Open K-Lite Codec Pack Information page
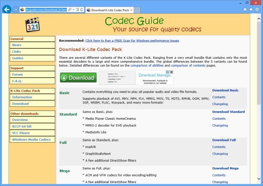The height and width of the screenshot is (186, 263). pyautogui.click(x=32, y=97)
